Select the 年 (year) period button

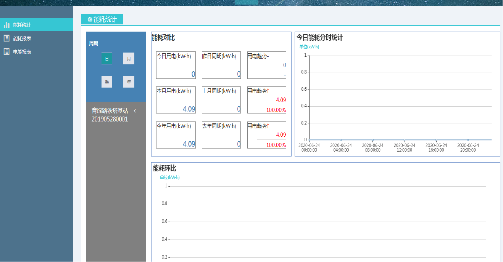tap(129, 82)
